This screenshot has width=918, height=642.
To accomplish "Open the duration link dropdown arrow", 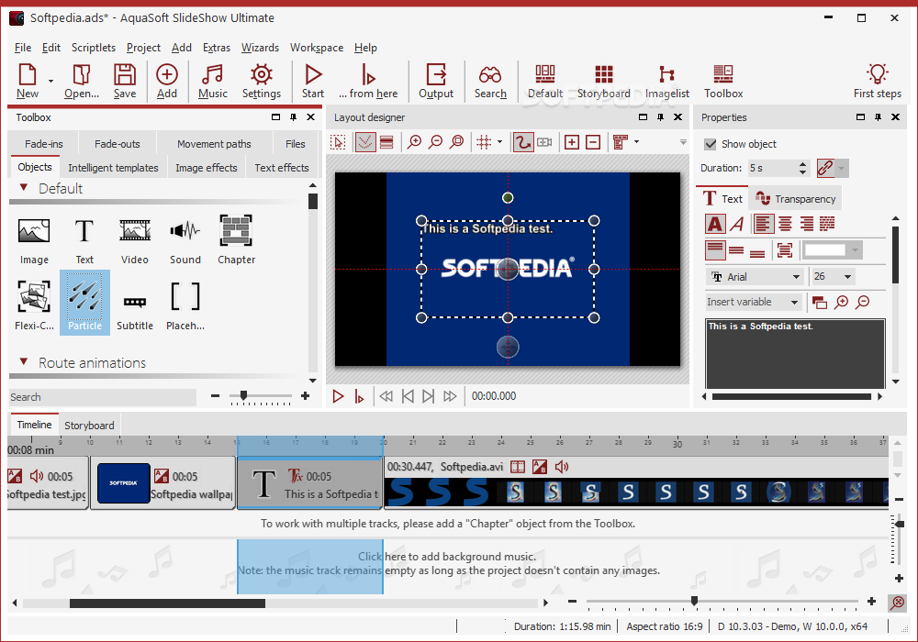I will 841,169.
